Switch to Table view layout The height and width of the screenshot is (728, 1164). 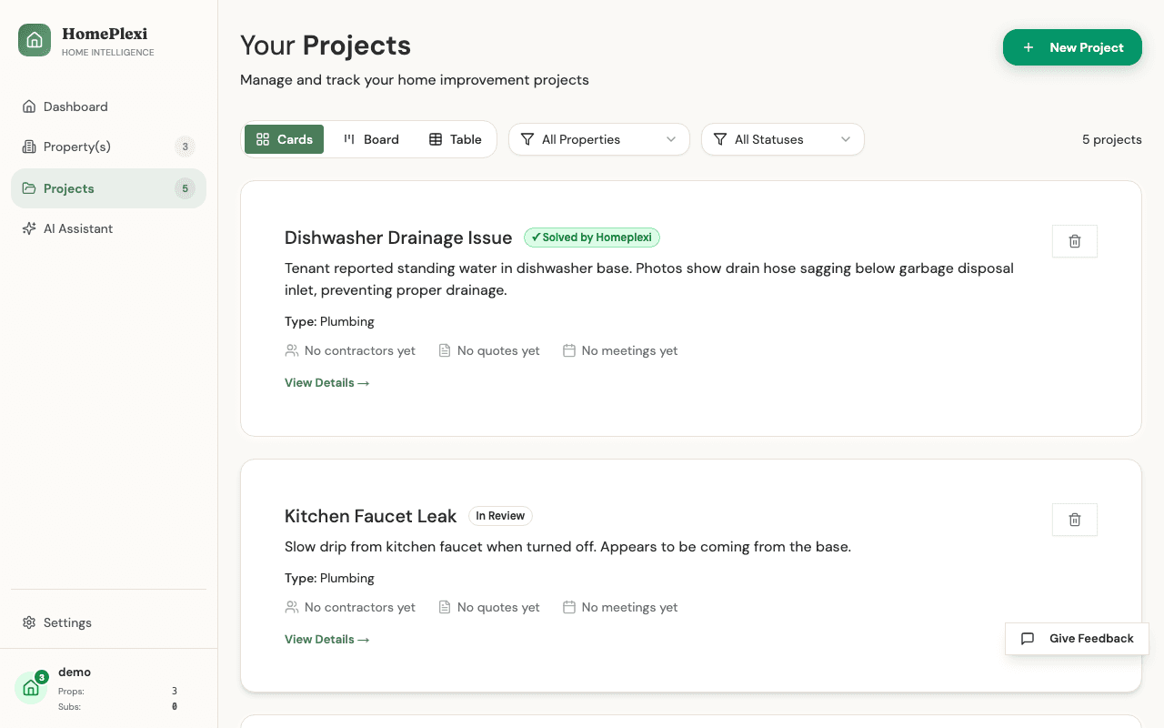point(454,139)
